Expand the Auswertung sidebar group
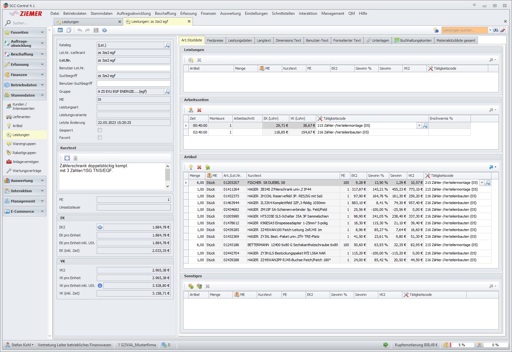Viewport: 512px width, 352px height. click(x=25, y=181)
